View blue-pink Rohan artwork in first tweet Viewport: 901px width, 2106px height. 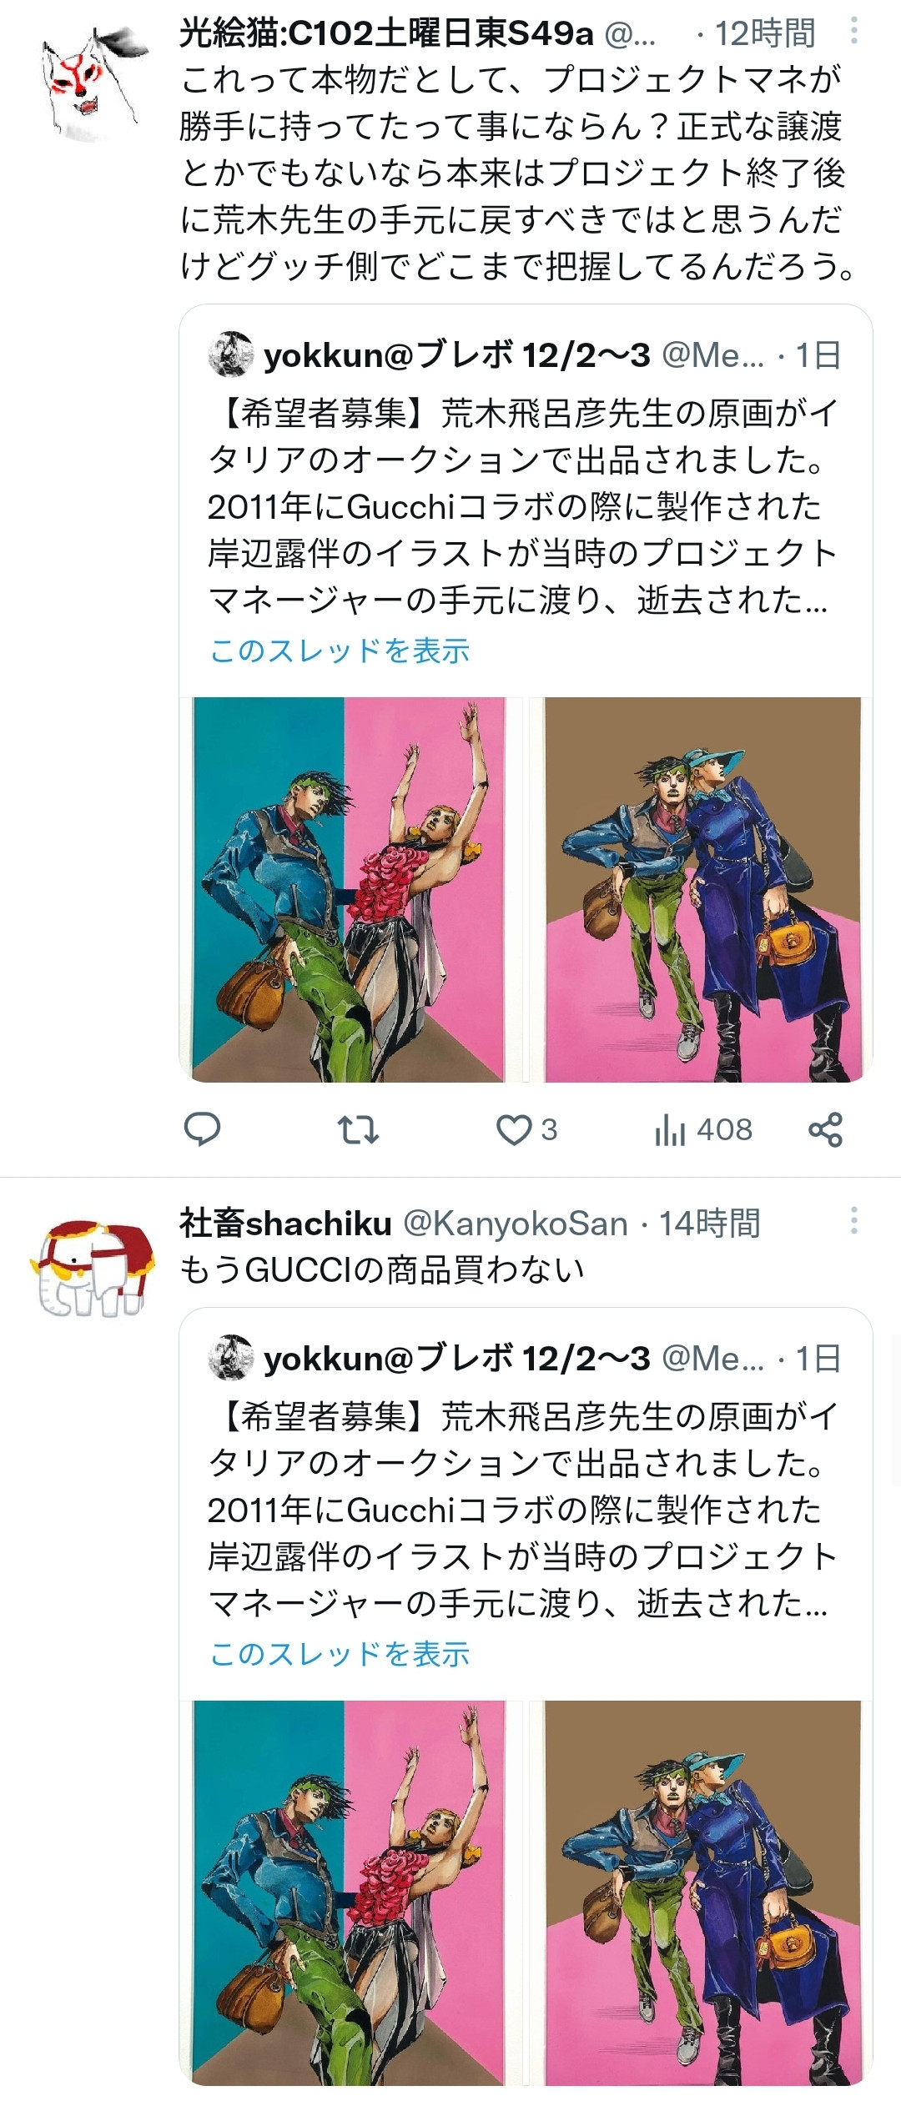coord(350,889)
